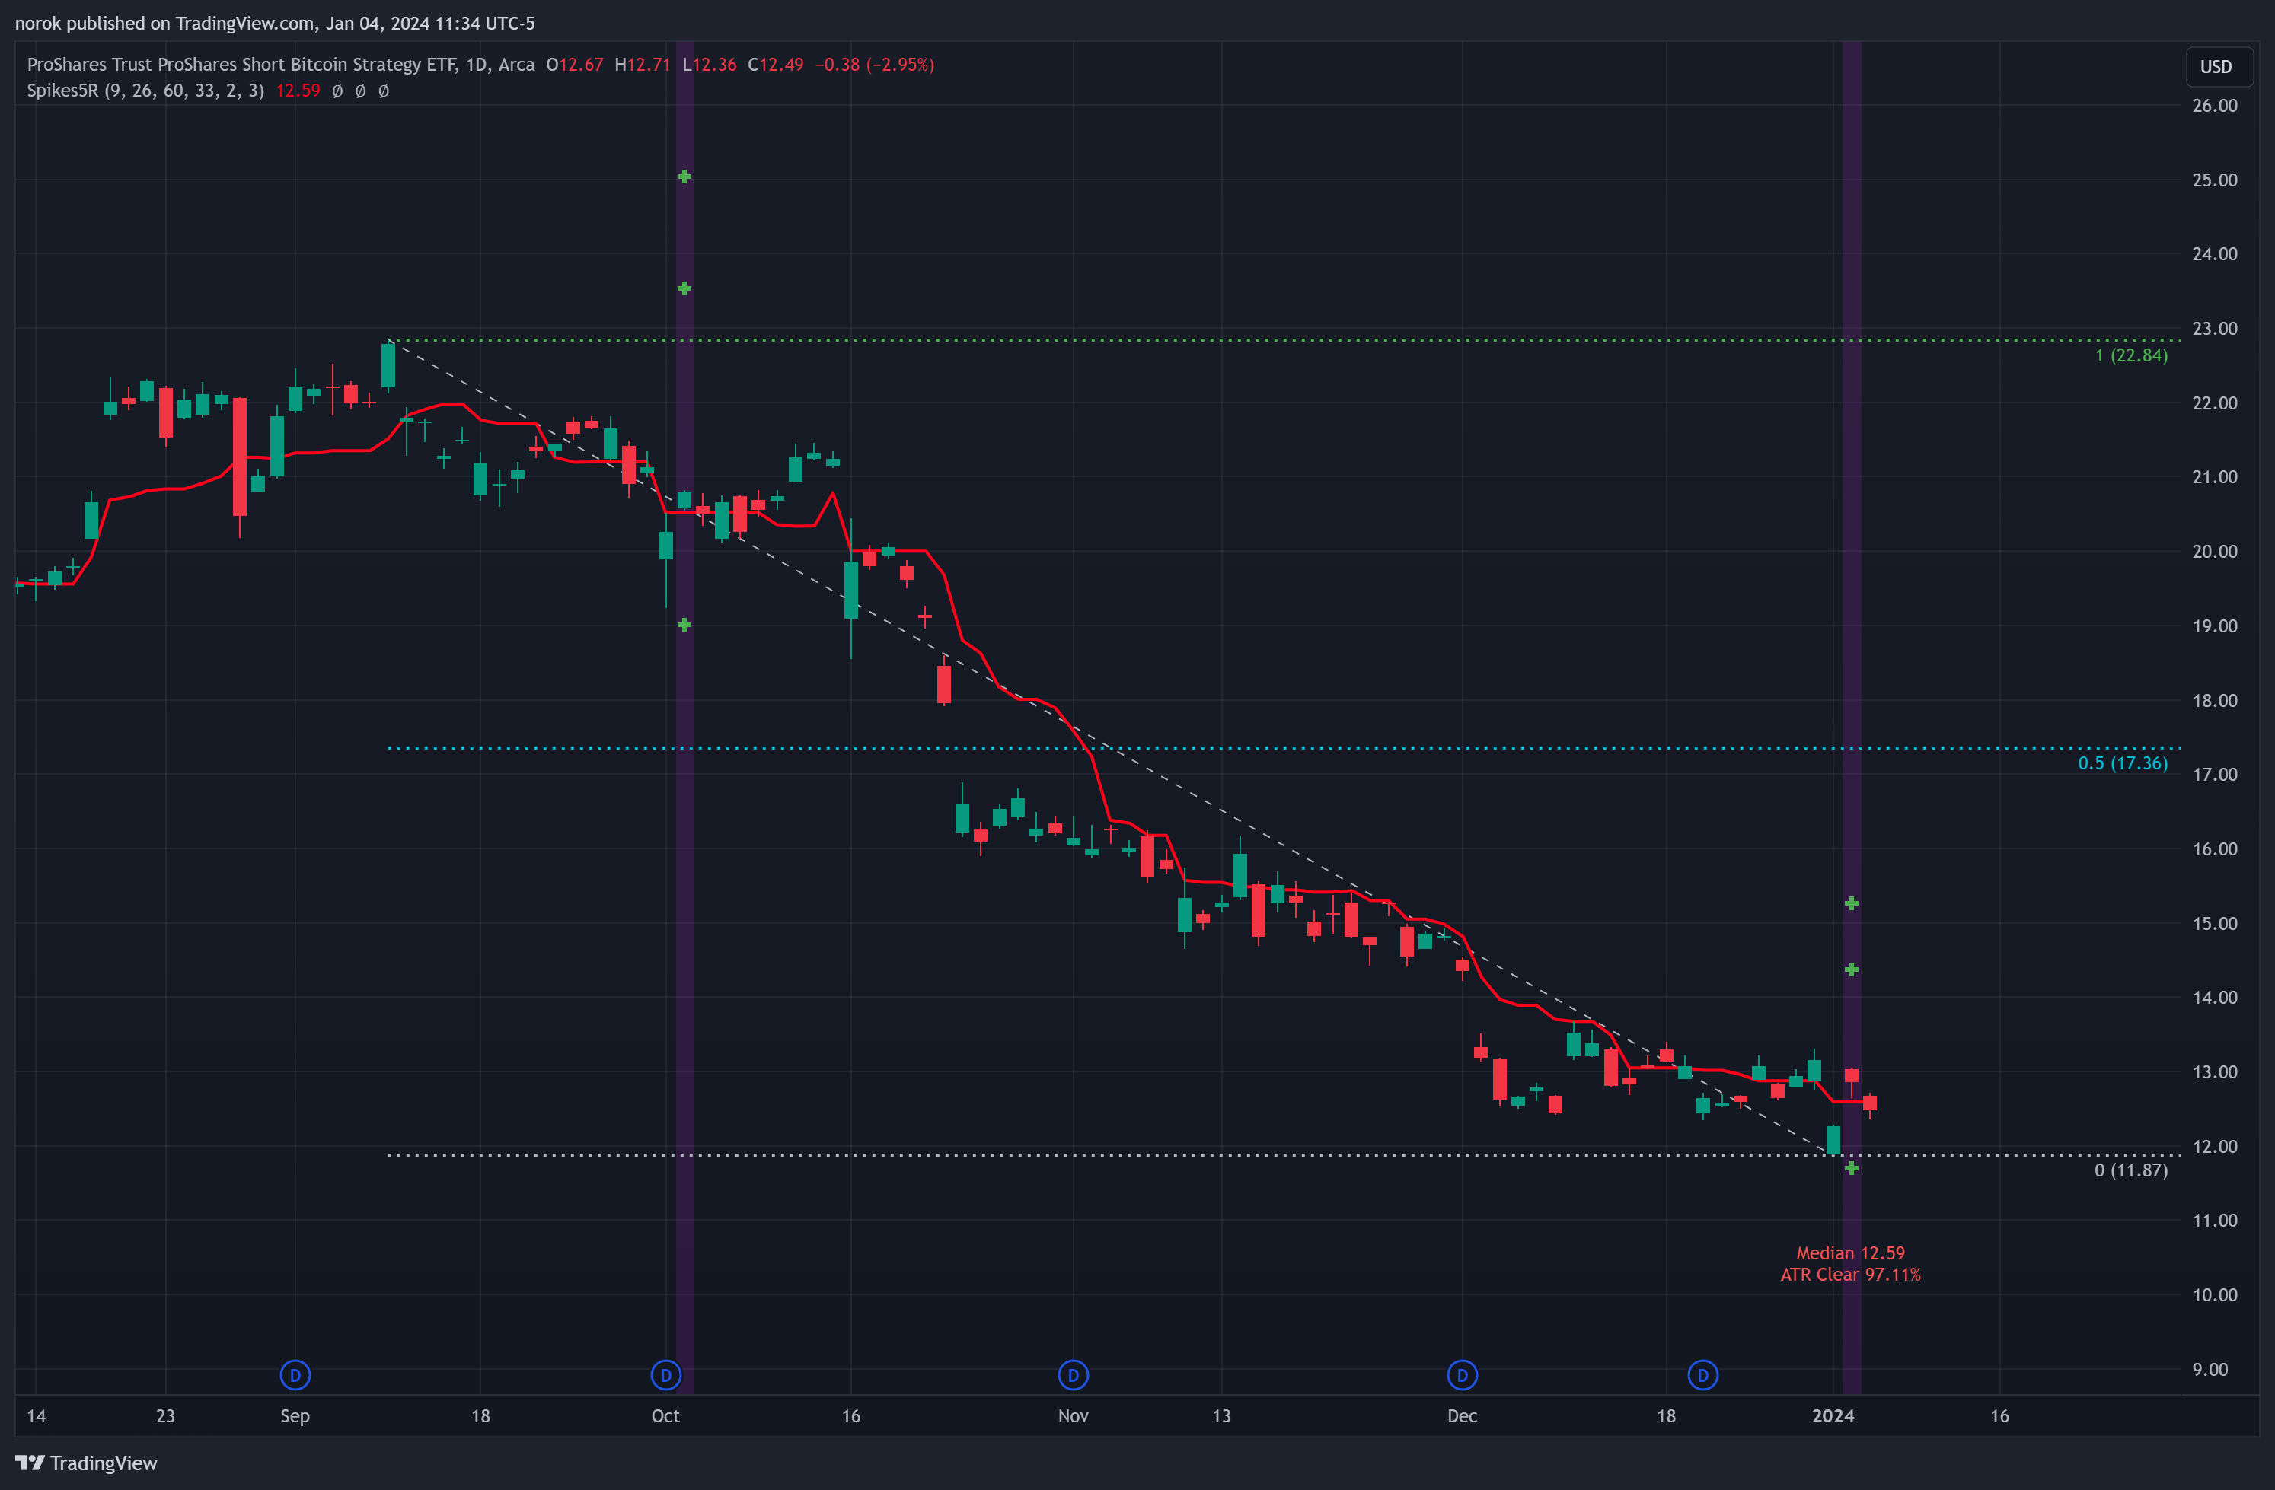
Task: Click the Oct date axis label
Action: [665, 1415]
